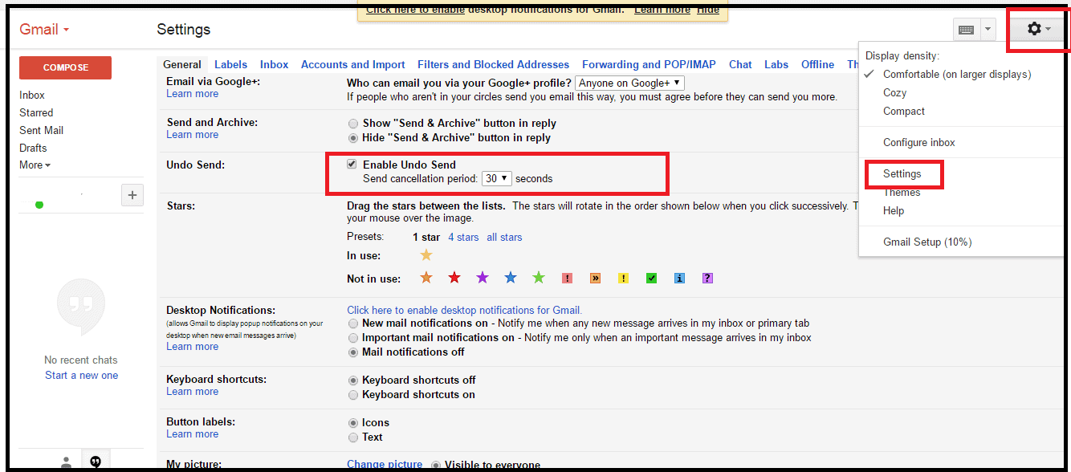The width and height of the screenshot is (1071, 472).
Task: Open Anyone on Google+ dropdown
Action: tap(629, 83)
